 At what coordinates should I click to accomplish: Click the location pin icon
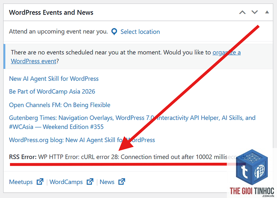pos(114,32)
